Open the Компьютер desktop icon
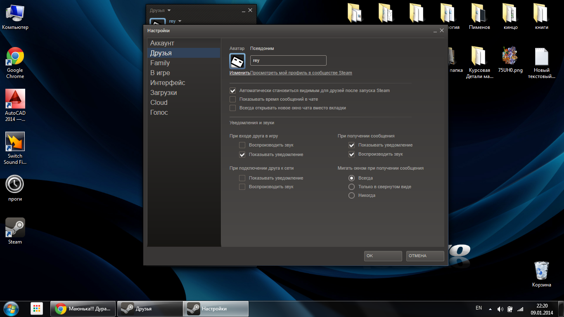Image resolution: width=564 pixels, height=317 pixels. (x=15, y=17)
